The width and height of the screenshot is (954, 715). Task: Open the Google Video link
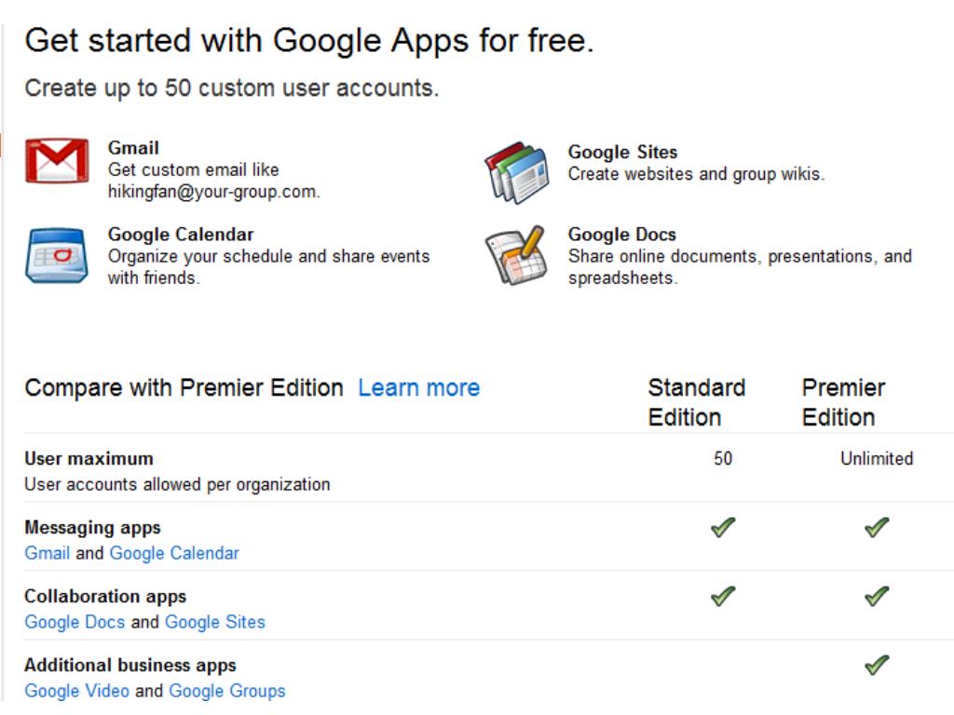coord(76,692)
